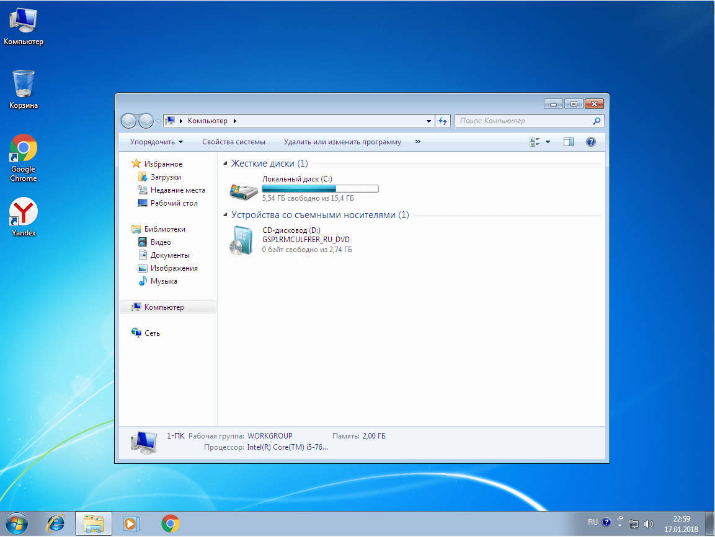This screenshot has height=537, width=715.
Task: Select Компьютер in navigation pane
Action: coord(167,307)
